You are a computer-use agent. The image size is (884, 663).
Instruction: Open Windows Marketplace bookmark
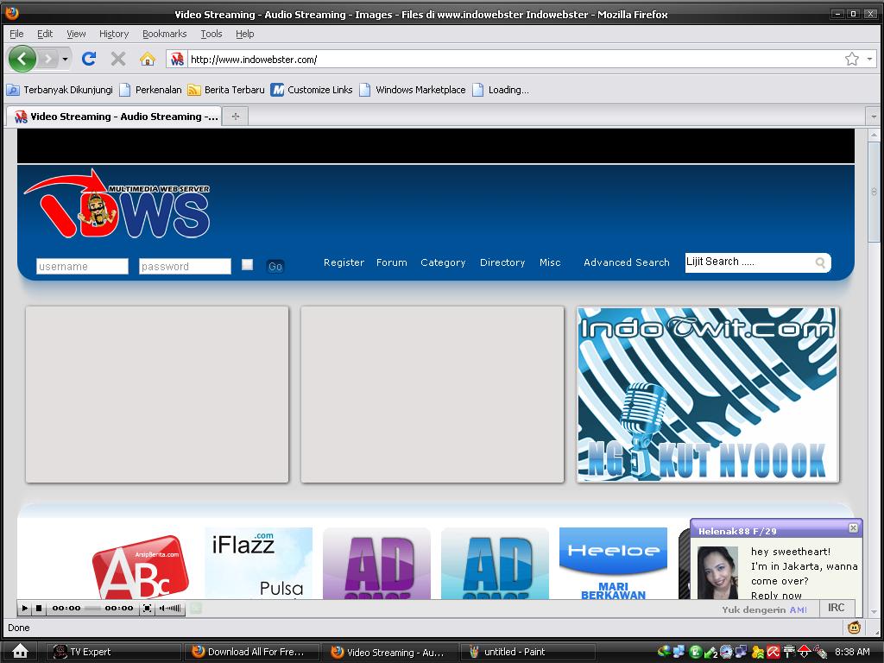click(413, 90)
